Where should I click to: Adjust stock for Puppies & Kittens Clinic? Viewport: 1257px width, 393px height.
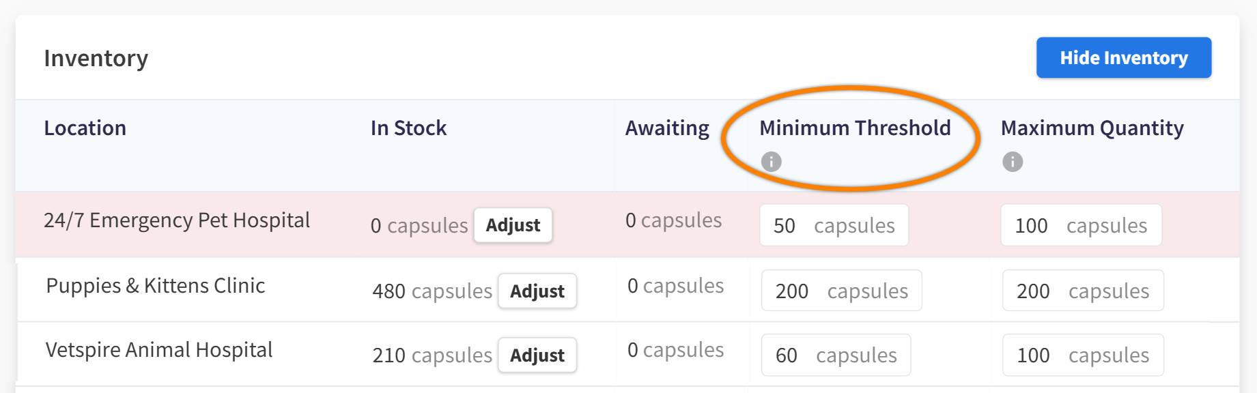(537, 291)
